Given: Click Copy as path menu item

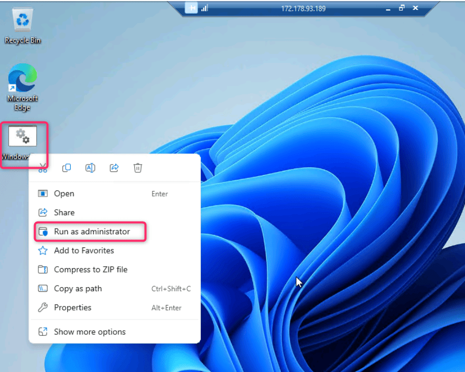Looking at the screenshot, I should click(78, 288).
